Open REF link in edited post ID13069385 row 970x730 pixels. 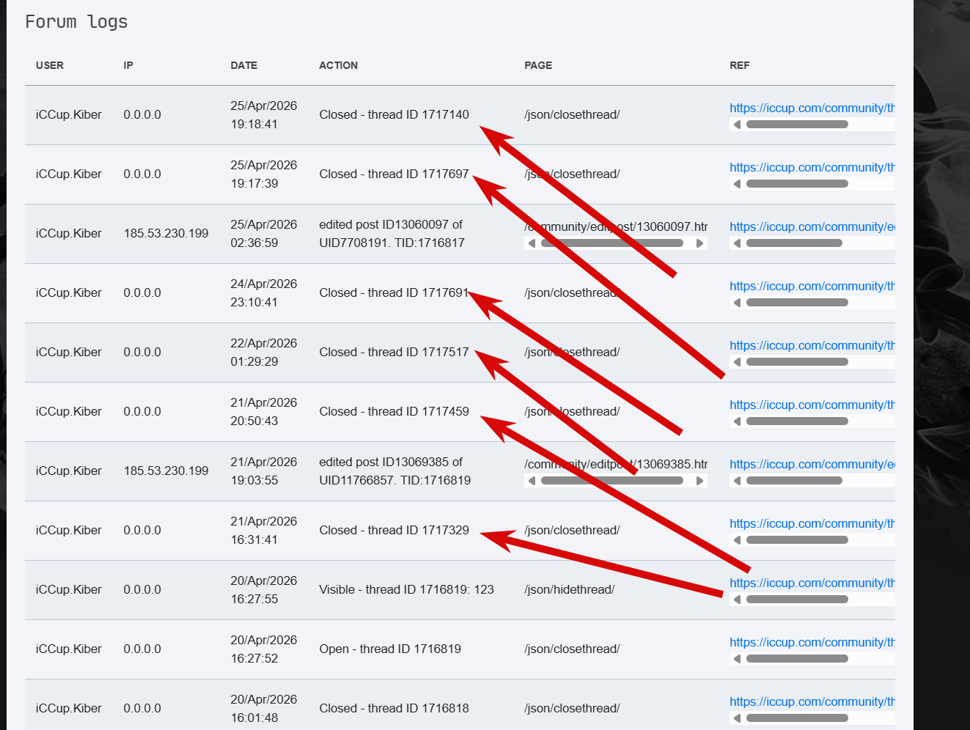(x=812, y=464)
